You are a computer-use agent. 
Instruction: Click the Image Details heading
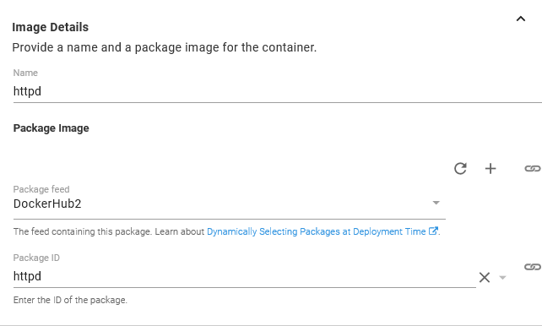click(x=51, y=27)
